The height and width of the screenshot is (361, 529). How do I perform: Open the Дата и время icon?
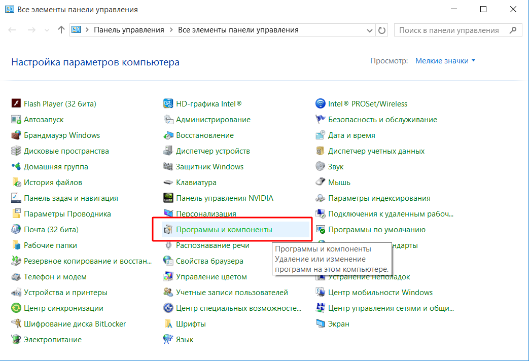point(320,135)
